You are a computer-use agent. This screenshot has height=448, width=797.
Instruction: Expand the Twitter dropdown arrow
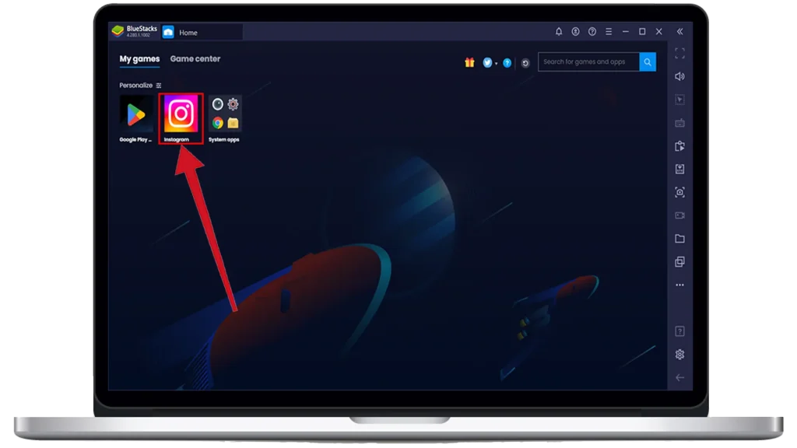pos(496,64)
